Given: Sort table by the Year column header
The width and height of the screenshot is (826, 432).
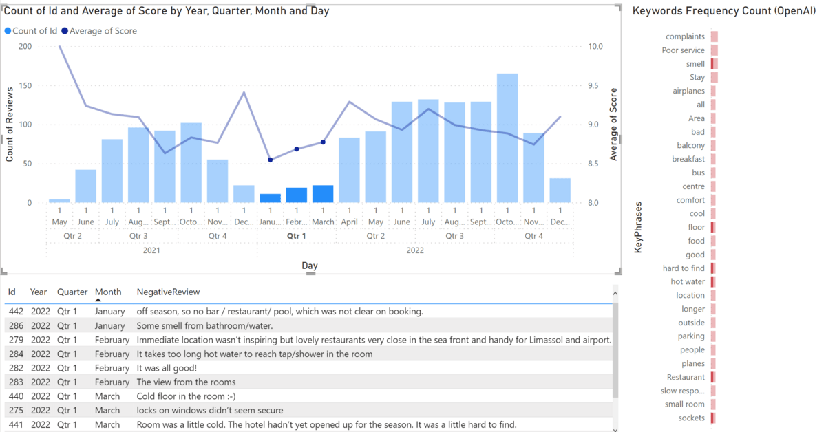Looking at the screenshot, I should (x=39, y=292).
